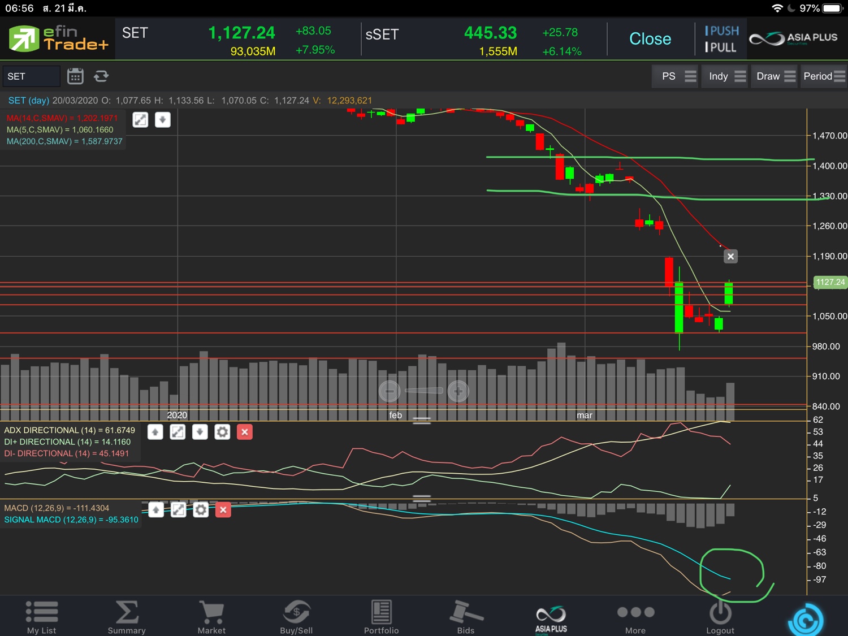The width and height of the screenshot is (848, 636).
Task: Tap the 06:56 clock in status bar
Action: (19, 8)
